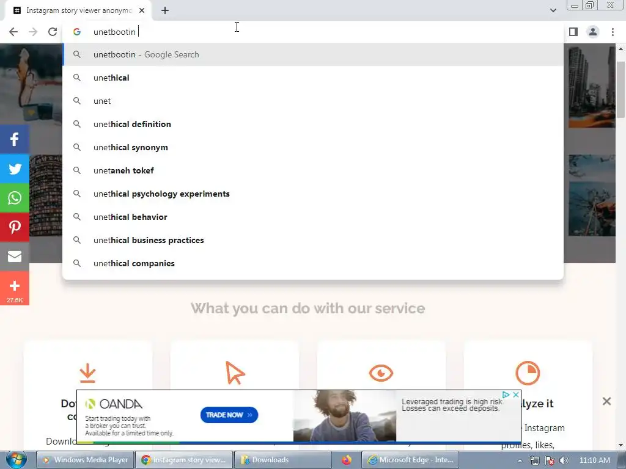Image resolution: width=626 pixels, height=469 pixels.
Task: Click the city skyline thumbnail image
Action: pos(592,87)
